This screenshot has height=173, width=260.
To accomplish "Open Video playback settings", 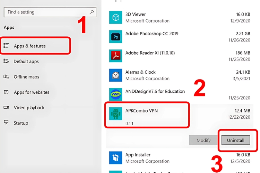I will coord(29,108).
